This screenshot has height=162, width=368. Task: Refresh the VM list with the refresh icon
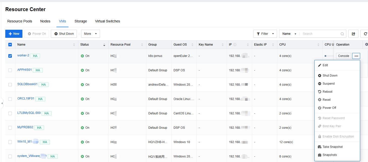[x=365, y=34]
